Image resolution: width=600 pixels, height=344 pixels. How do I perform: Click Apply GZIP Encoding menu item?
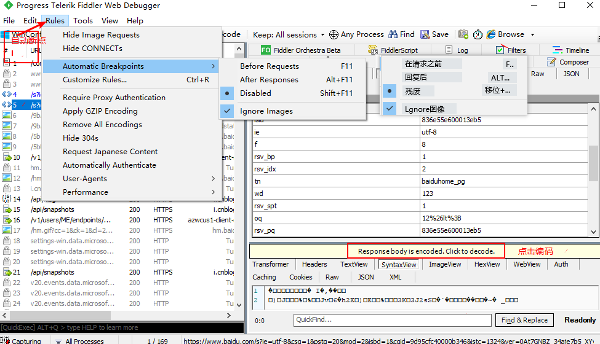click(100, 111)
